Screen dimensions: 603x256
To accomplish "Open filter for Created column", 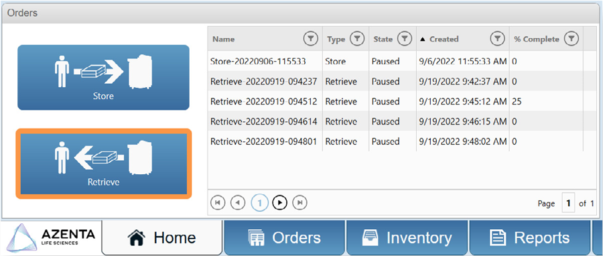I will click(497, 39).
